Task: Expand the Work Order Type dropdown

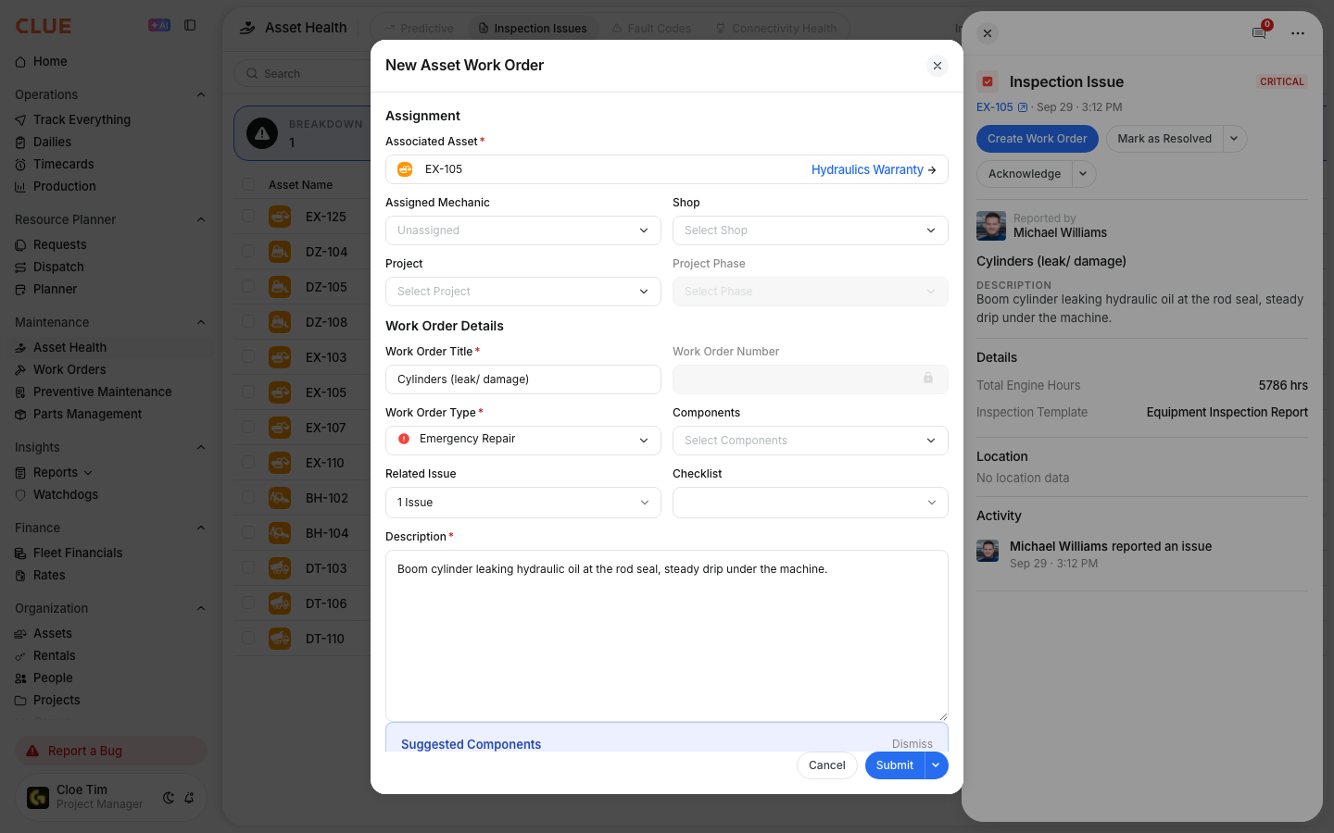Action: 523,440
